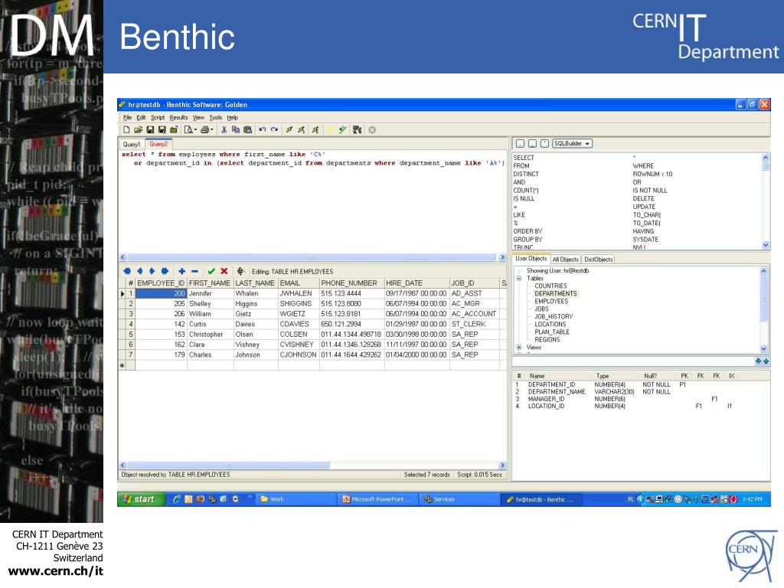This screenshot has height=588, width=784.
Task: Open the Script menu
Action: point(158,117)
